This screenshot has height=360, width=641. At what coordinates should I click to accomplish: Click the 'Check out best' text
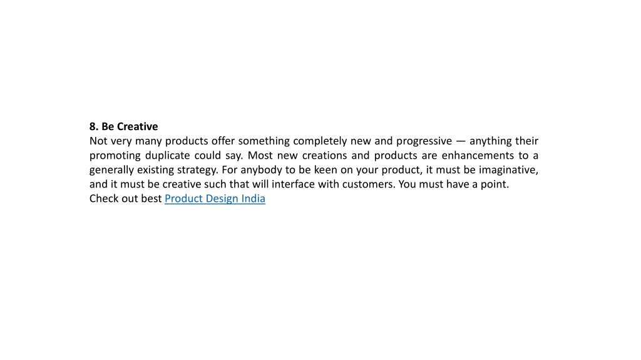click(125, 198)
